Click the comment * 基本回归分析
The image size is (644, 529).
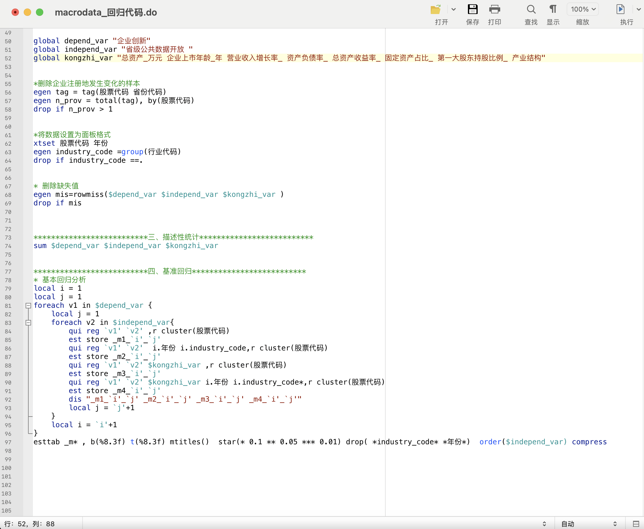coord(60,280)
